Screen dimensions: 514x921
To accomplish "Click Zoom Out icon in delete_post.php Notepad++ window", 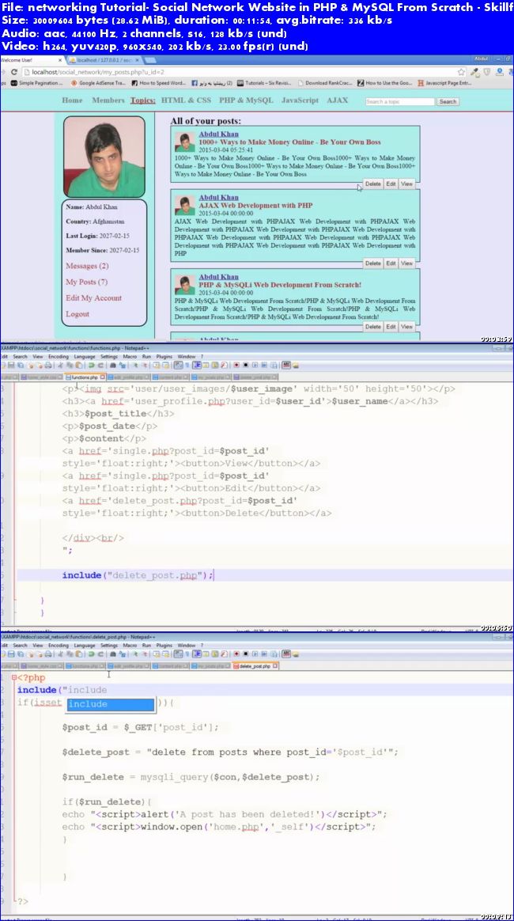I will pos(144,653).
